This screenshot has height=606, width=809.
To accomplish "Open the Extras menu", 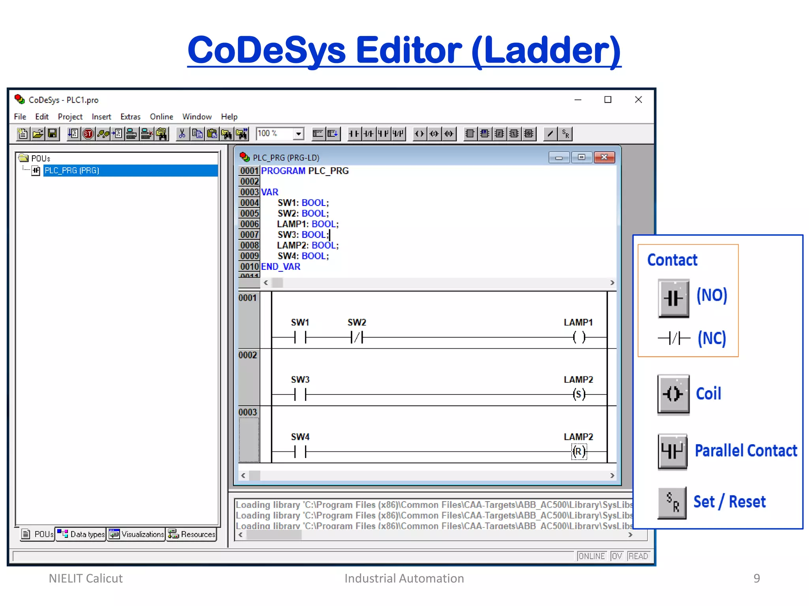I will tap(131, 117).
